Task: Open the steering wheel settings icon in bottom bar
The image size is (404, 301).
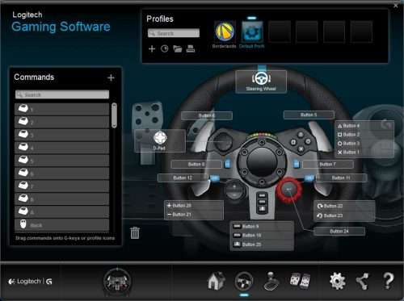Action: coord(244,281)
